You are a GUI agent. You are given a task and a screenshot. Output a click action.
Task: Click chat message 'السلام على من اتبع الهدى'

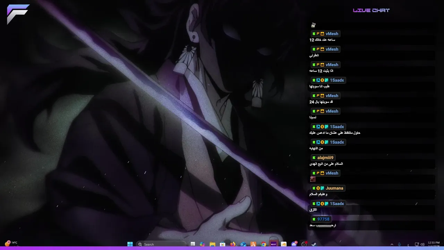point(326,164)
